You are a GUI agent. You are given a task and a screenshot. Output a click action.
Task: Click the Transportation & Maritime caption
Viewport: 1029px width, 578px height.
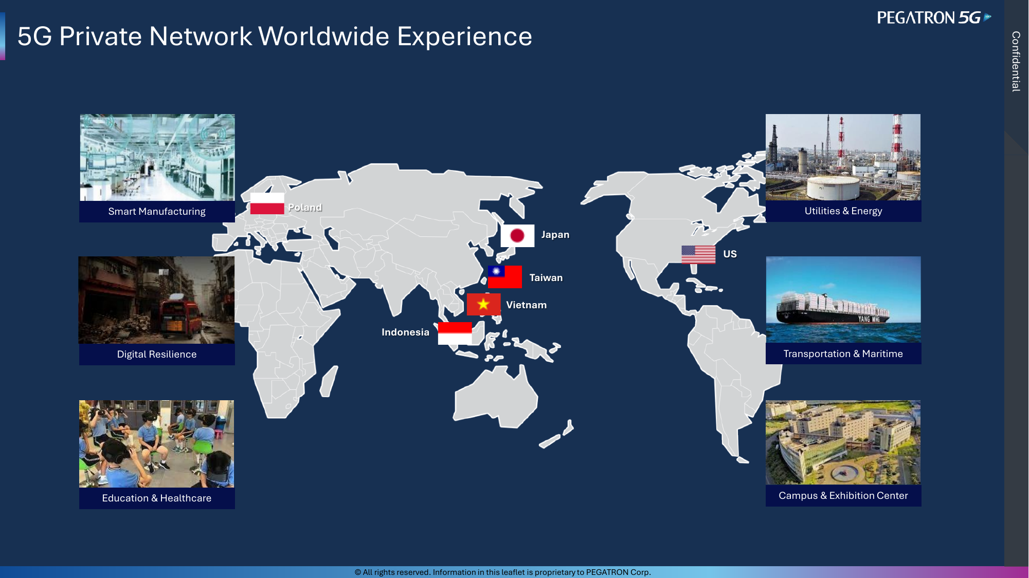coord(843,353)
